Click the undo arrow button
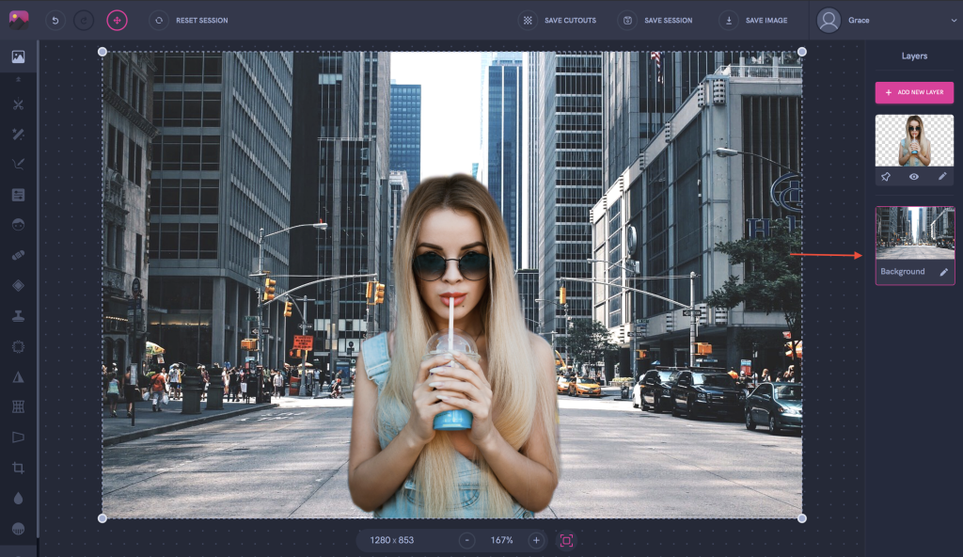Image resolution: width=963 pixels, height=557 pixels. point(55,20)
